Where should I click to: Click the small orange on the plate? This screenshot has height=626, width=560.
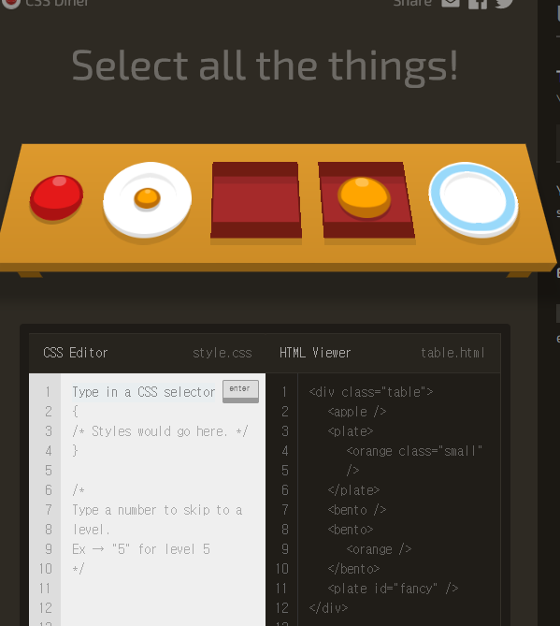147,198
